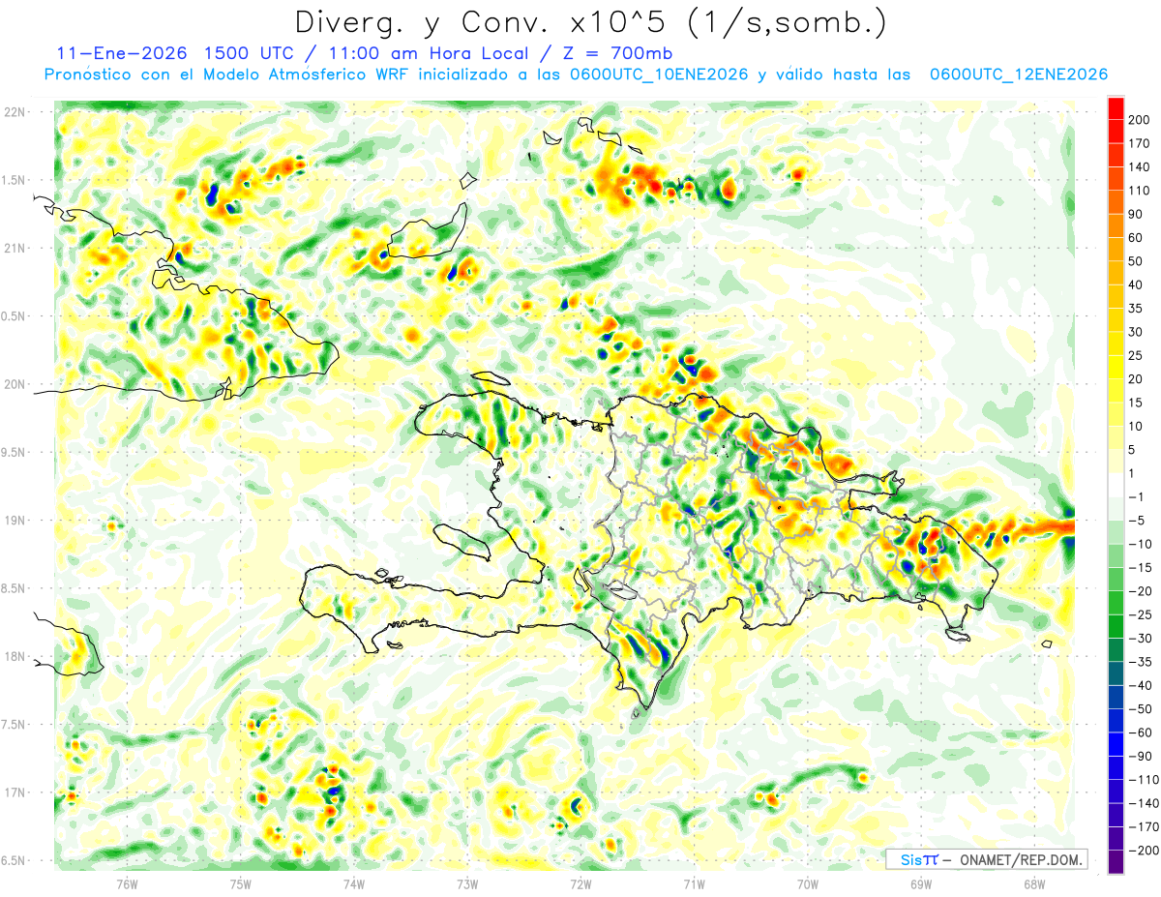Click the 9.5N latitude axis label
Viewport: 1161px width, 897px height.
[15, 452]
